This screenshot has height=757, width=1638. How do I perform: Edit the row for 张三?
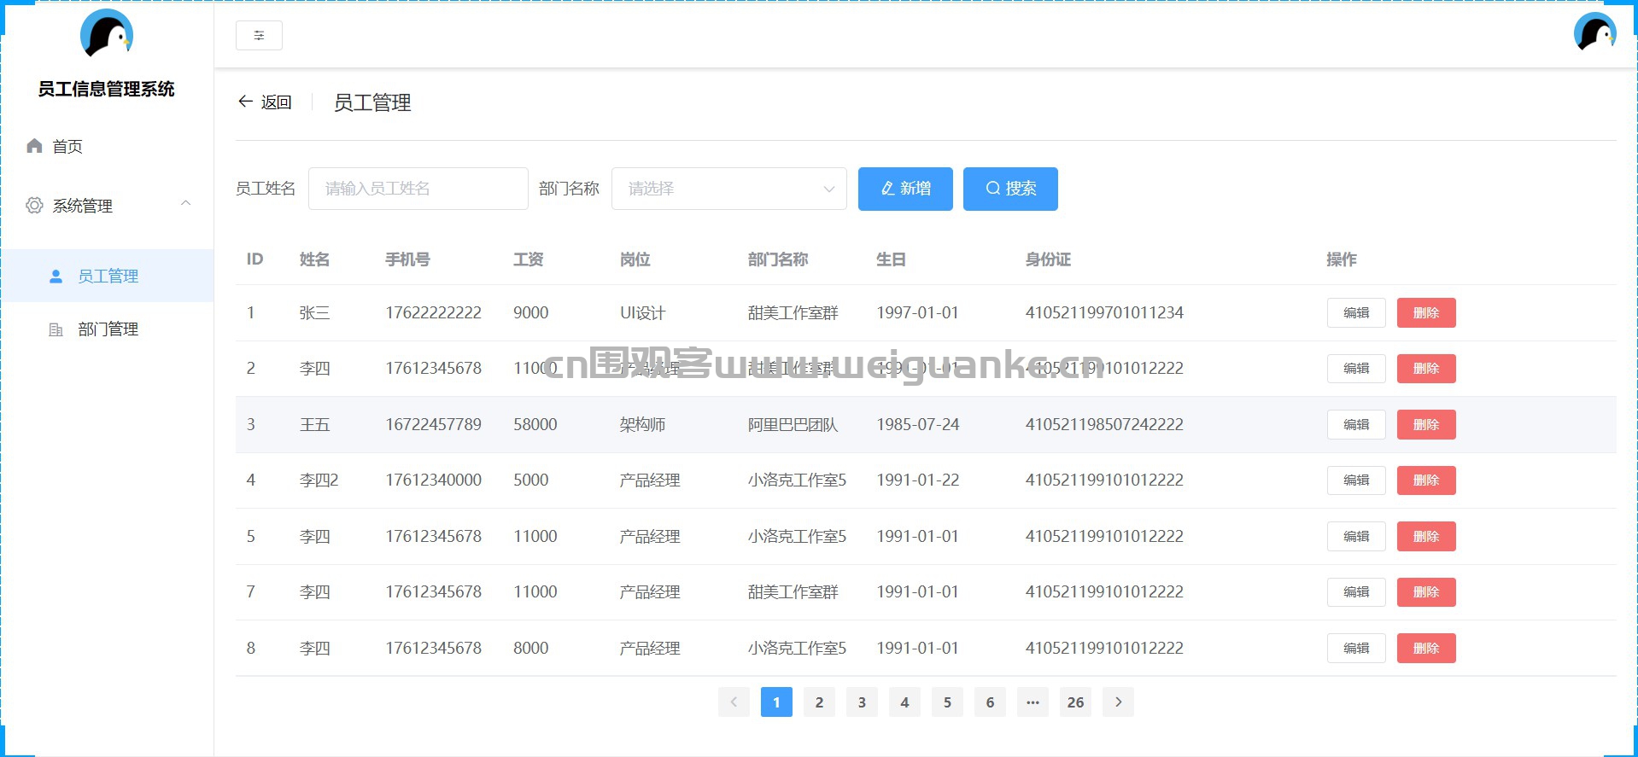[x=1356, y=313]
